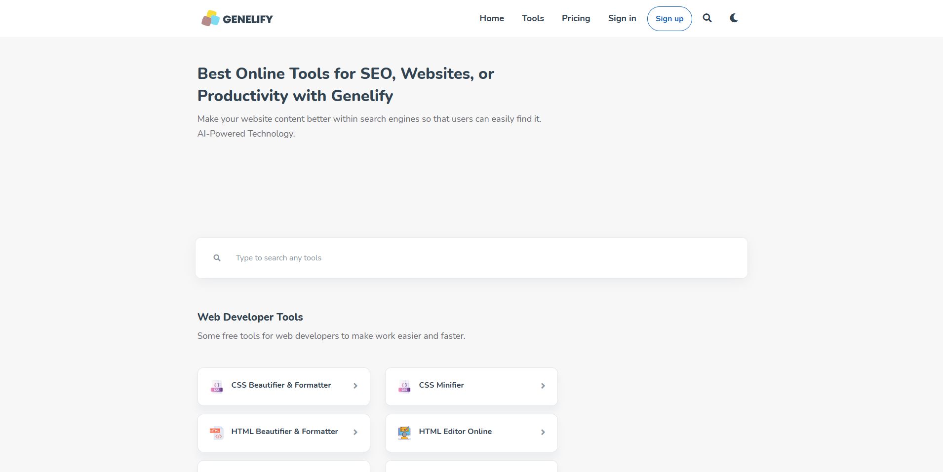943x472 pixels.
Task: Expand the HTML Beautifier card arrow
Action: (x=355, y=432)
